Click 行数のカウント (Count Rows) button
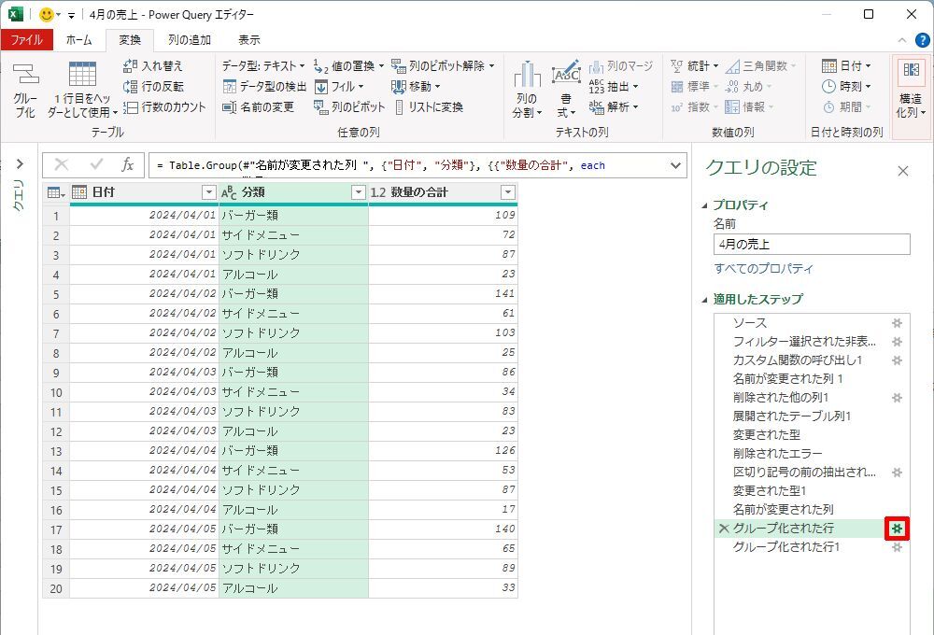Viewport: 934px width, 635px height. pyautogui.click(x=164, y=106)
